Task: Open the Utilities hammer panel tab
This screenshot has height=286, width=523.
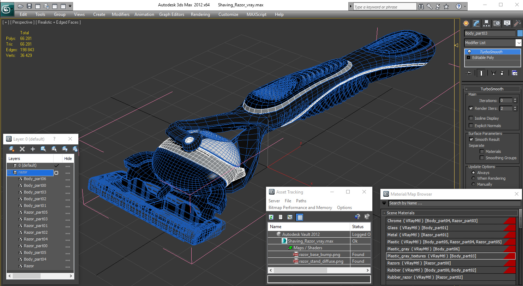Action: pyautogui.click(x=517, y=23)
